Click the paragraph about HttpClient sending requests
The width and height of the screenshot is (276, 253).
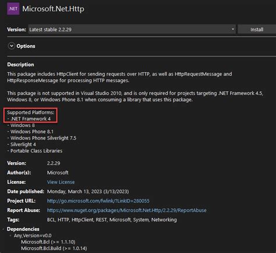119,77
